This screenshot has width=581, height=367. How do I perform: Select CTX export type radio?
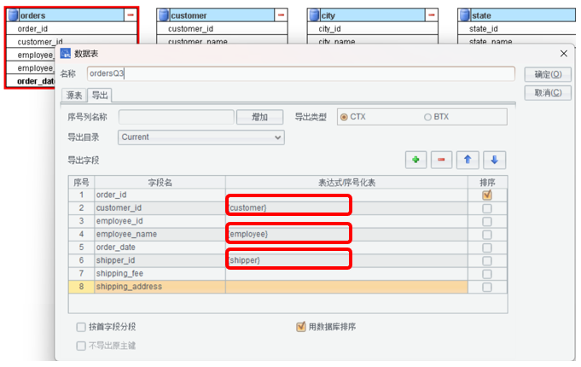point(344,117)
